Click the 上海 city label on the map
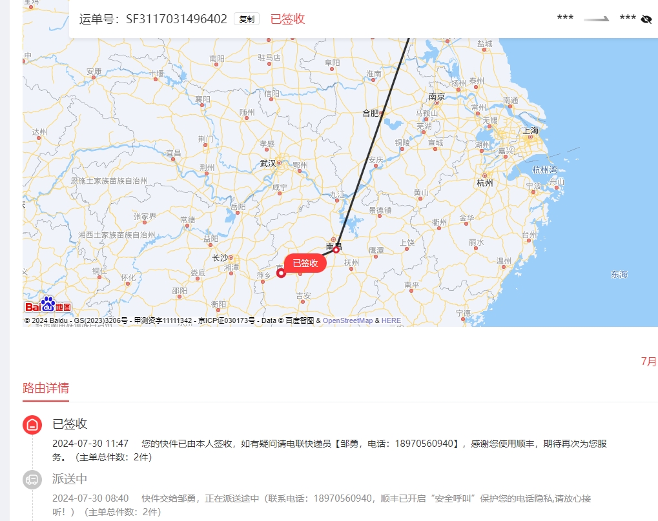 [530, 130]
